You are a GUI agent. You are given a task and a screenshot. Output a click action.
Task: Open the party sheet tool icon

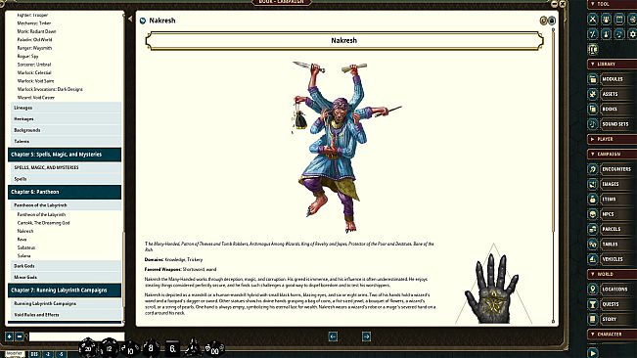point(606,19)
